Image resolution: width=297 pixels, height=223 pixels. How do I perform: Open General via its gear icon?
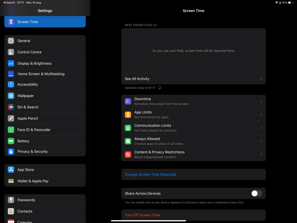(11, 41)
